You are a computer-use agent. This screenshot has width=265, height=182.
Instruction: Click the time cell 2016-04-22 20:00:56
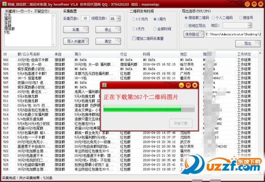(159, 146)
